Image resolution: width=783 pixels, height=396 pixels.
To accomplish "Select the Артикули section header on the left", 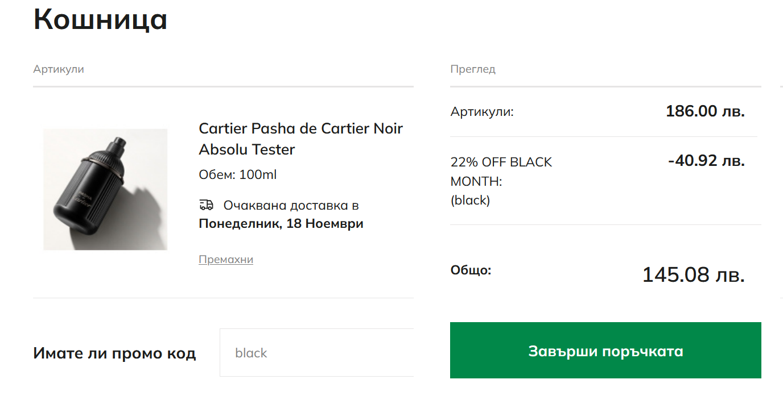I will pyautogui.click(x=59, y=69).
